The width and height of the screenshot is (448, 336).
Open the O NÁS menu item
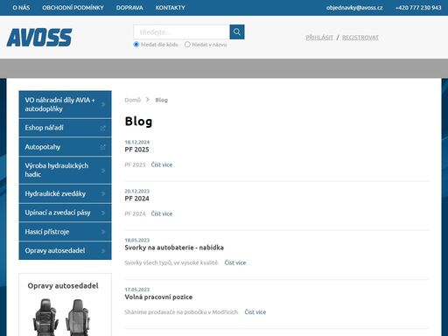coord(21,8)
